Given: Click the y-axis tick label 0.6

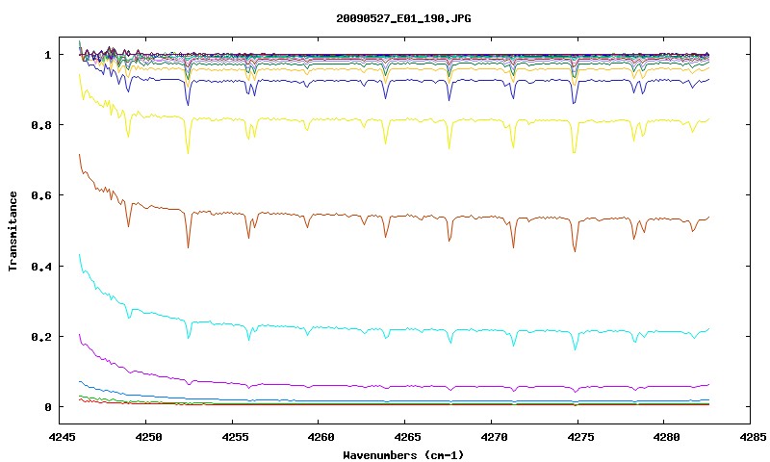Looking at the screenshot, I should point(41,195).
